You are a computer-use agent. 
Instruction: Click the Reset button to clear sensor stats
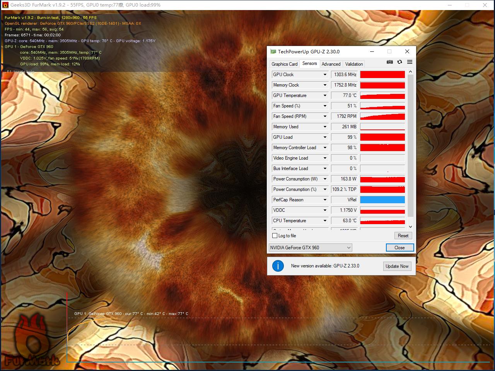click(x=403, y=235)
